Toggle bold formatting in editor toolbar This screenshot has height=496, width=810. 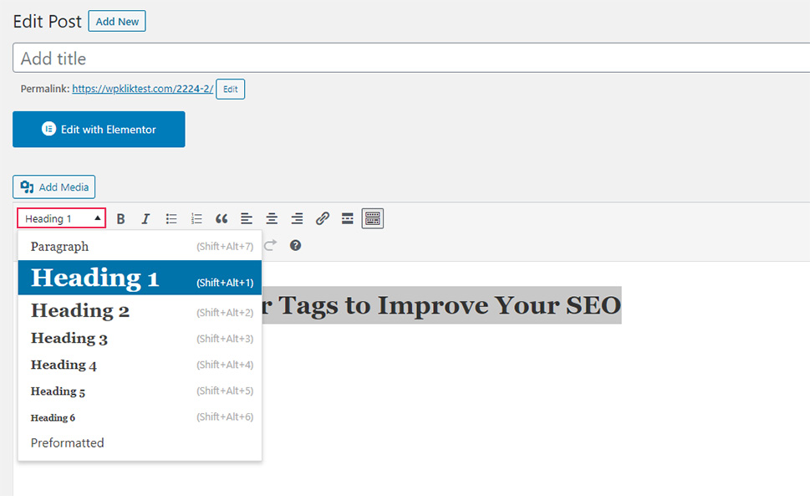(x=121, y=218)
